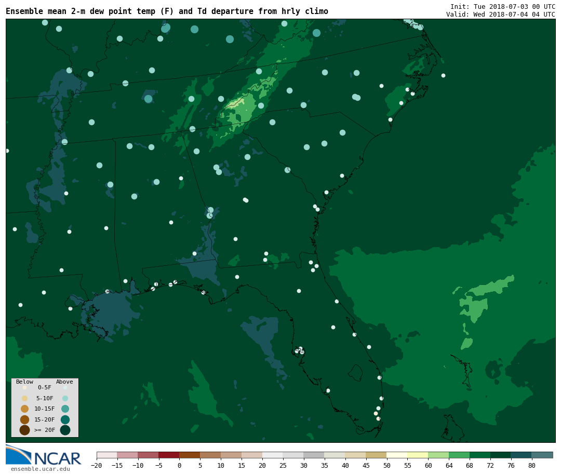This screenshot has width=561, height=475.
Task: Click the below 5-10F tan legend circle
Action: [x=24, y=398]
